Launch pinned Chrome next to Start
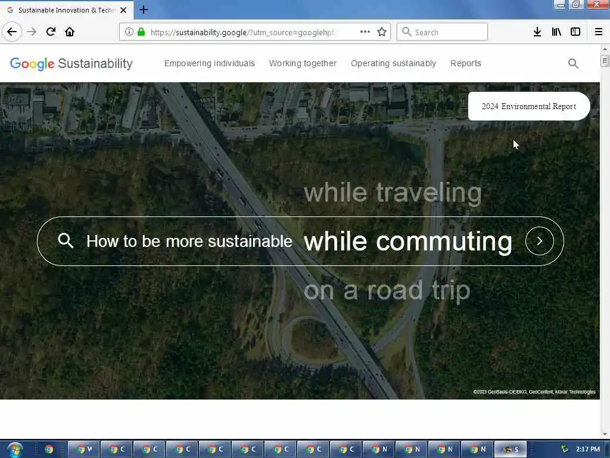This screenshot has height=458, width=610. click(x=49, y=450)
